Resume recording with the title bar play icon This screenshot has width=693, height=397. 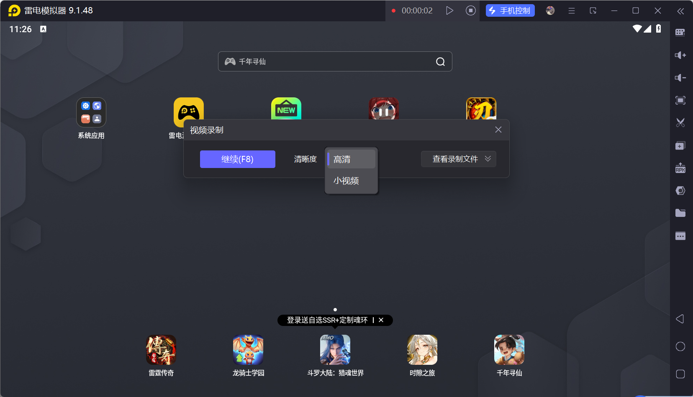click(x=450, y=10)
